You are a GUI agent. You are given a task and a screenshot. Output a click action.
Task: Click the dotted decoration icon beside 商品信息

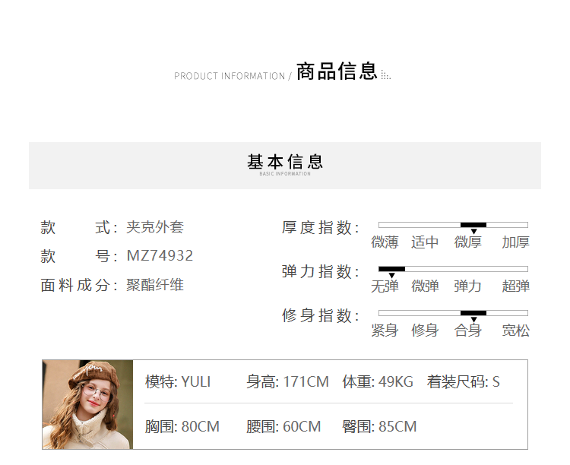pos(385,75)
